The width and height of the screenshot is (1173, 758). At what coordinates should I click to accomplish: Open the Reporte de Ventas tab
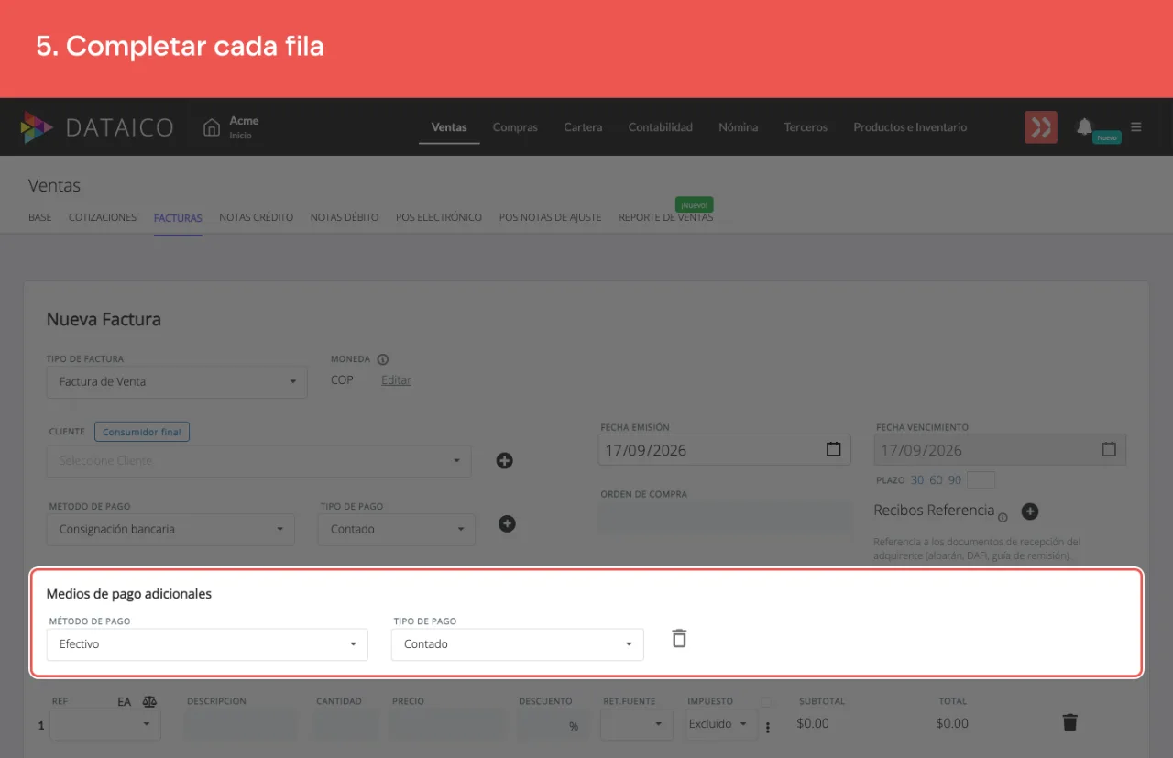(666, 217)
